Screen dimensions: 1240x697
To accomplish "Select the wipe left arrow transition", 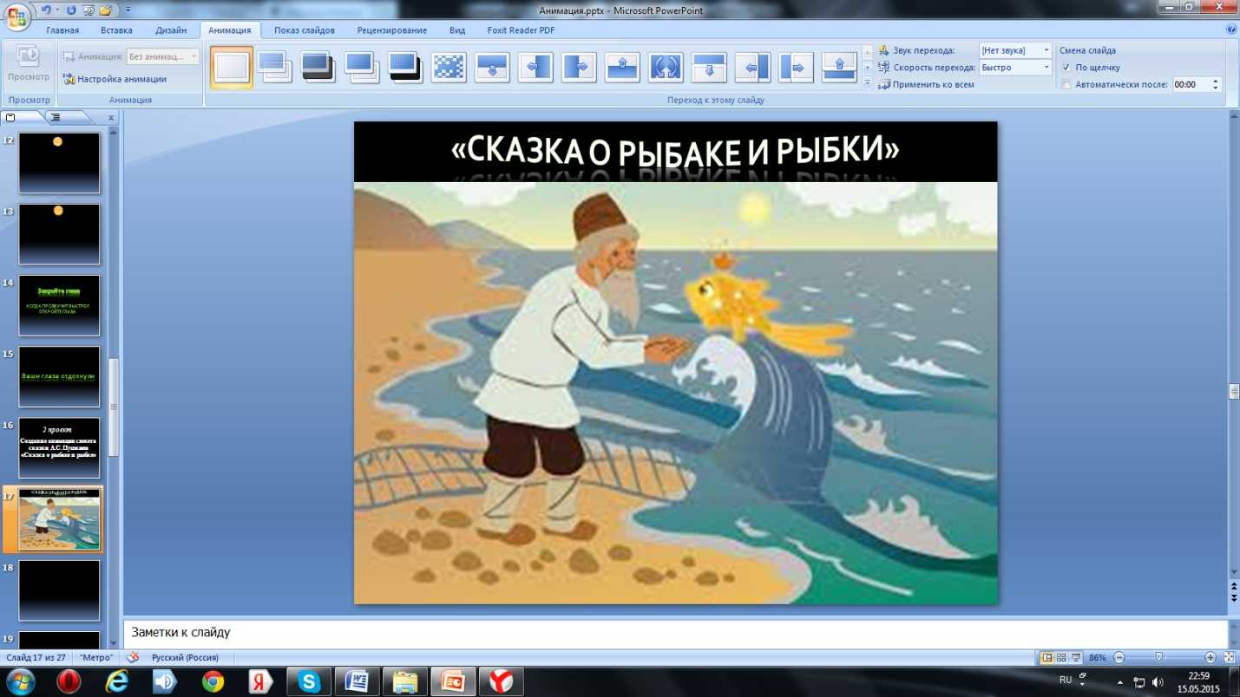I will pos(535,67).
